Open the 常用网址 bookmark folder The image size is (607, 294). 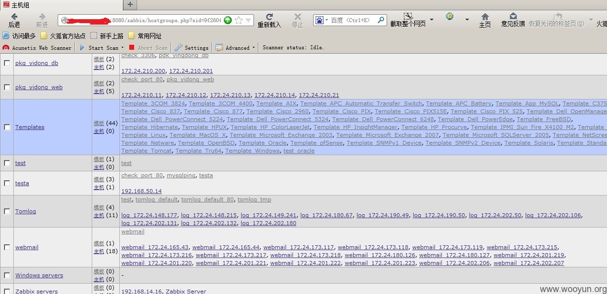[145, 36]
